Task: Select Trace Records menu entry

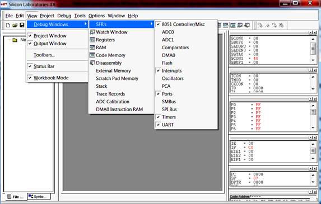Action: [x=122, y=94]
